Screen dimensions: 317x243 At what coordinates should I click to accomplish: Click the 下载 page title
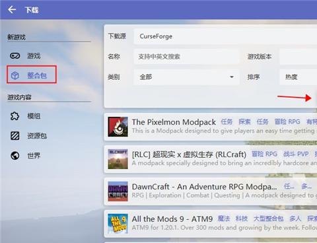(x=32, y=10)
